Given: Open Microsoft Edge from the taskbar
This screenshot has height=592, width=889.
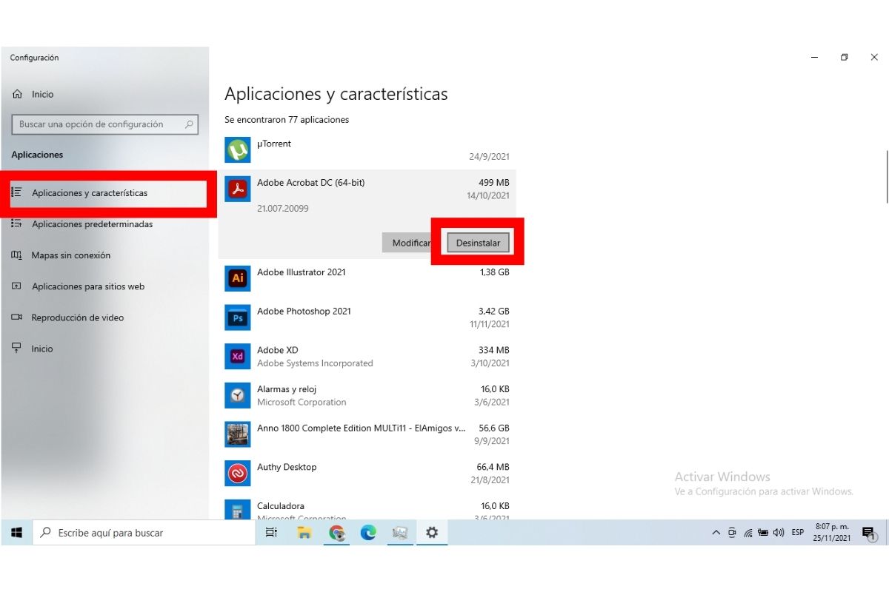Looking at the screenshot, I should (x=368, y=532).
